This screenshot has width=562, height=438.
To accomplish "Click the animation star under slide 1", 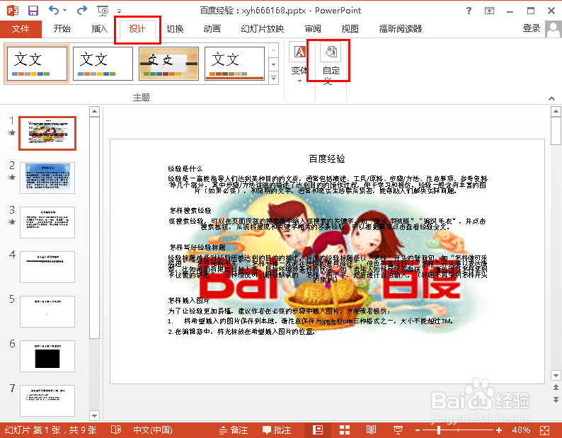I will (12, 132).
